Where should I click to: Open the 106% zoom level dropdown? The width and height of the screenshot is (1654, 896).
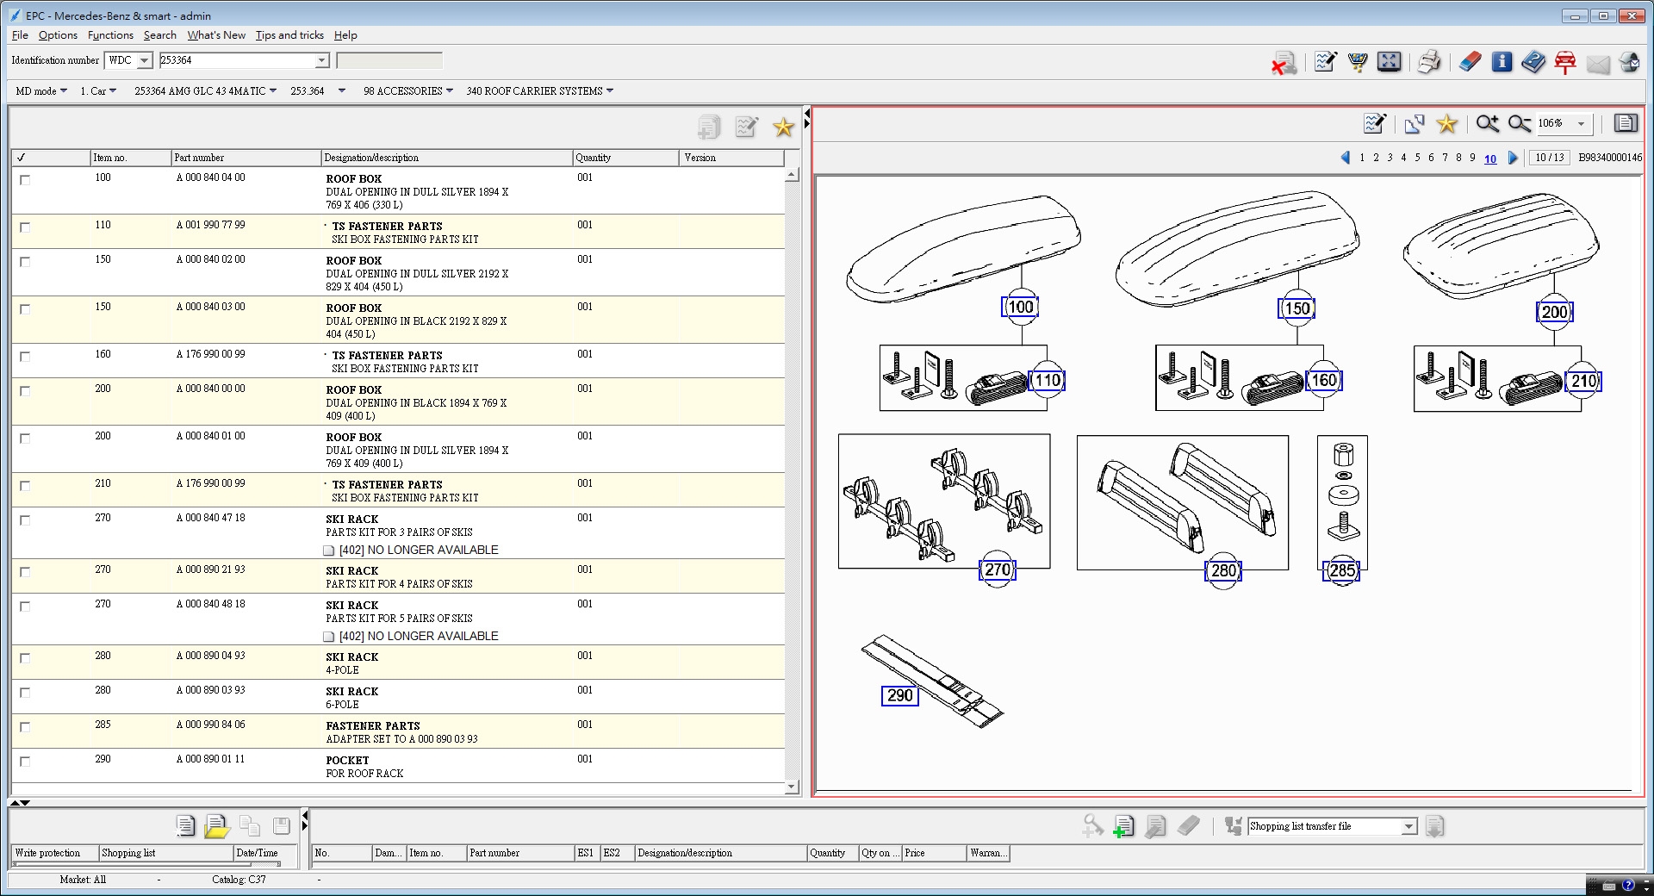coord(1581,124)
